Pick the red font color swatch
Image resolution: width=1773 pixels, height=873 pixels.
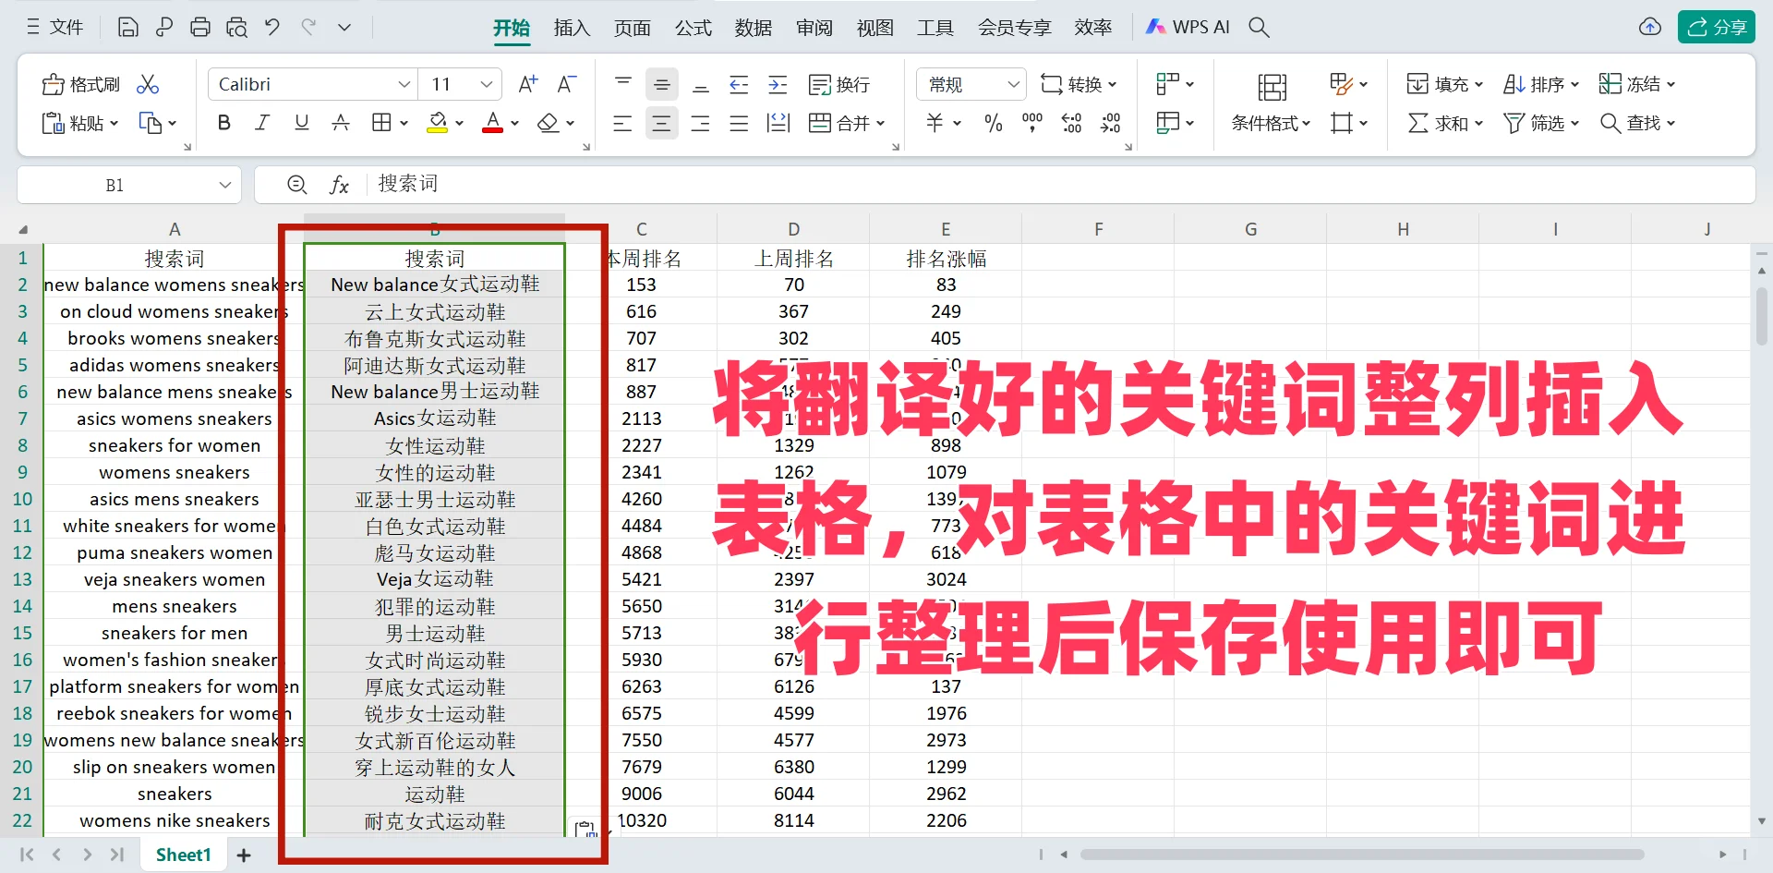click(493, 123)
